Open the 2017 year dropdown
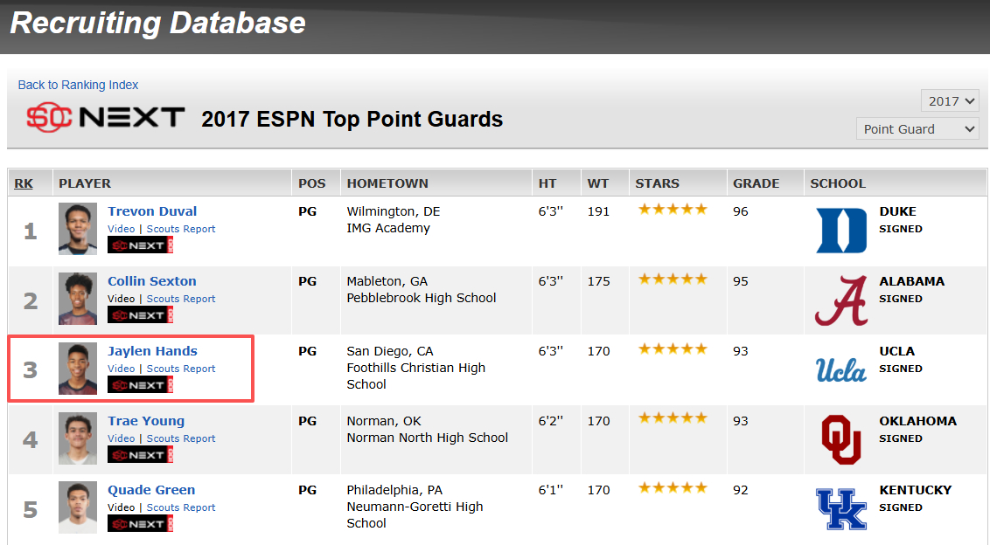This screenshot has height=545, width=990. click(x=951, y=101)
